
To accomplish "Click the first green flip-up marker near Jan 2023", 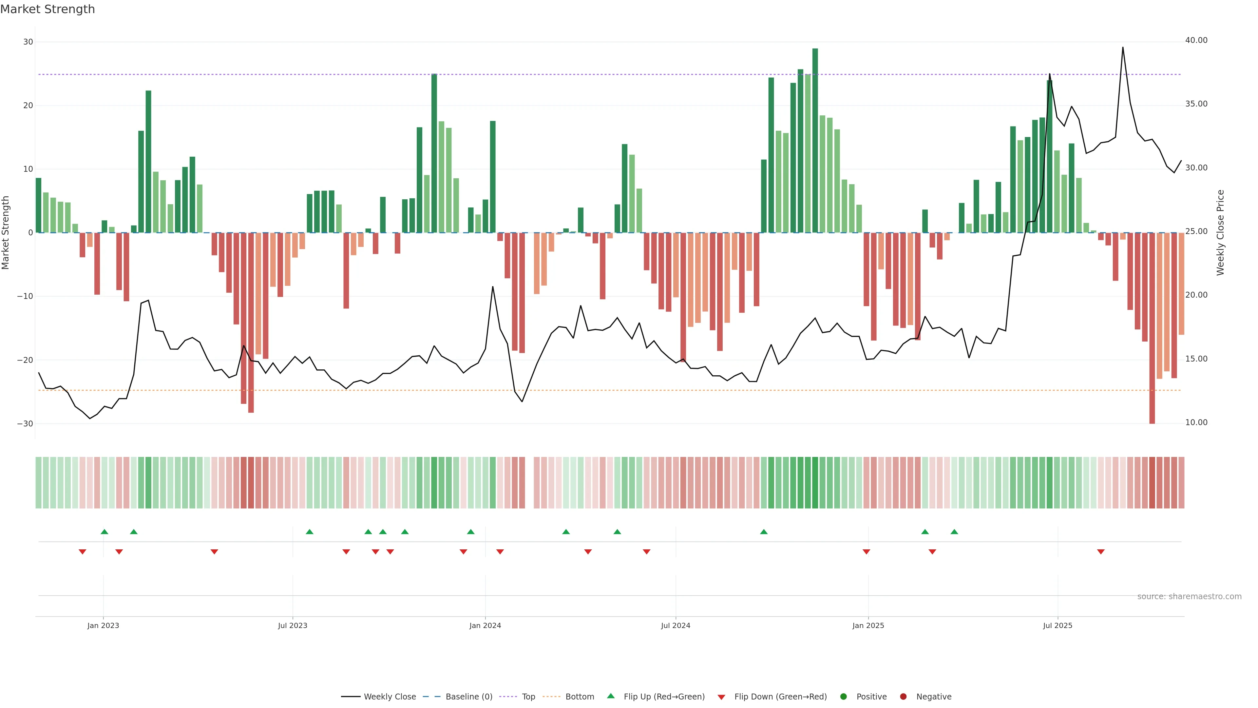I will click(104, 532).
